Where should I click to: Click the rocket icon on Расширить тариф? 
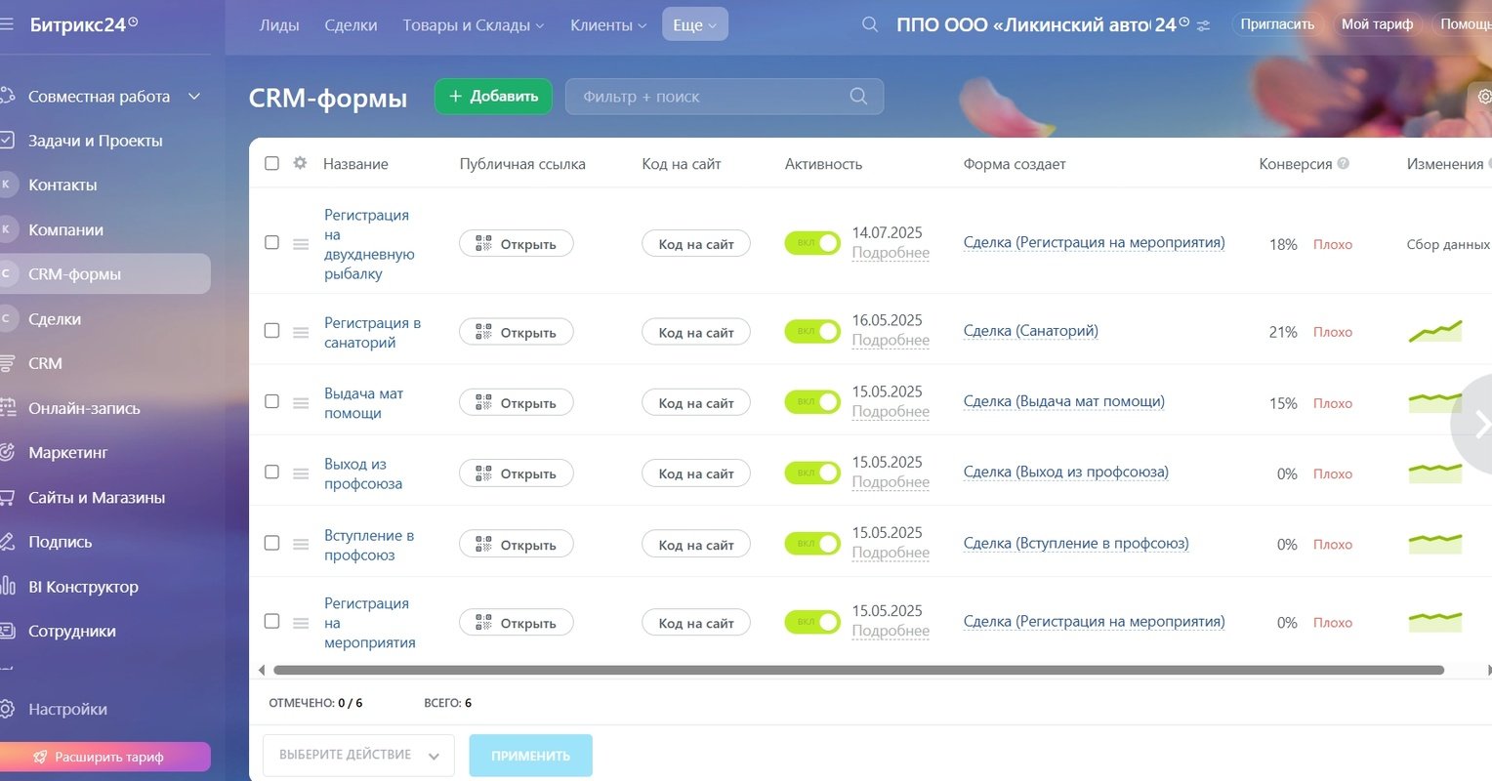(40, 757)
